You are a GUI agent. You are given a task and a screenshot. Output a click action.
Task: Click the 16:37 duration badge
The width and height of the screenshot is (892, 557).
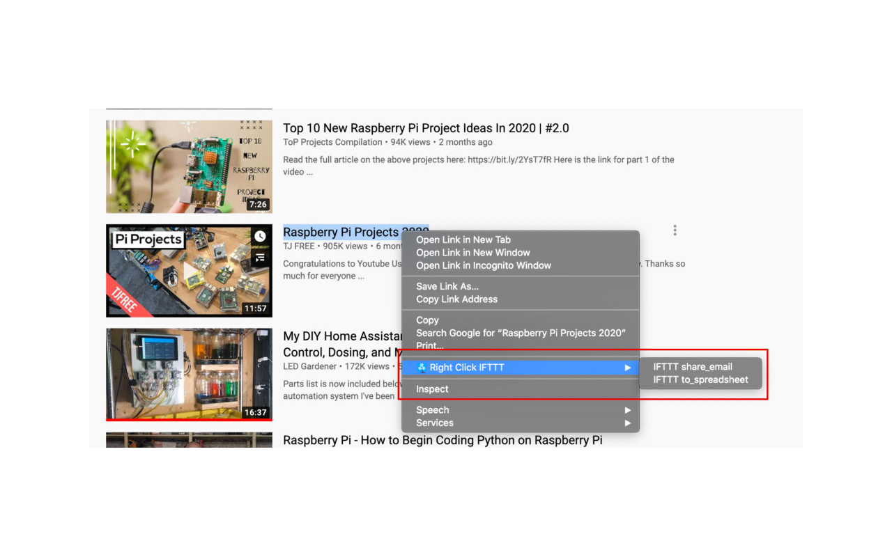(x=256, y=412)
